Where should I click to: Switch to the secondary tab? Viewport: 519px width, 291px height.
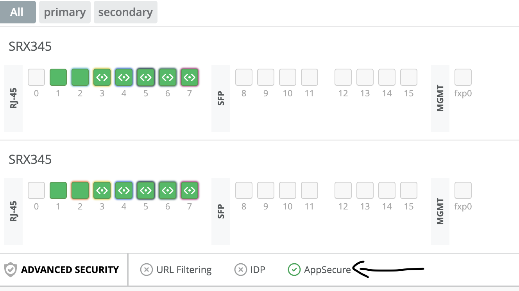point(125,12)
